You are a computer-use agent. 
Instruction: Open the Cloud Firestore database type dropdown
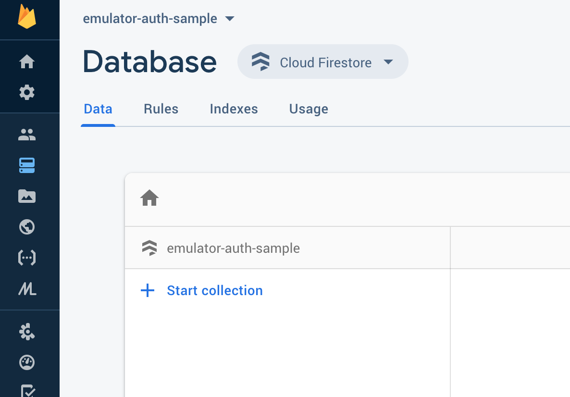tap(322, 62)
